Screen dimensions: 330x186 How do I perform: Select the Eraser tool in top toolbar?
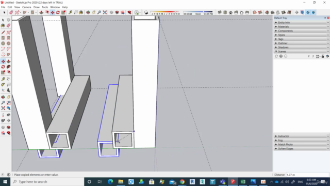[11, 12]
